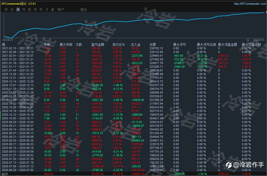Click the percentage value 12.77 %
This screenshot has height=176, width=267.
pos(118,166)
